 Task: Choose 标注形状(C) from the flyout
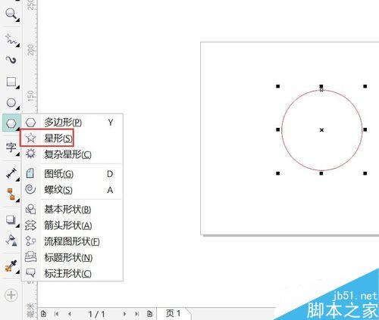point(72,273)
